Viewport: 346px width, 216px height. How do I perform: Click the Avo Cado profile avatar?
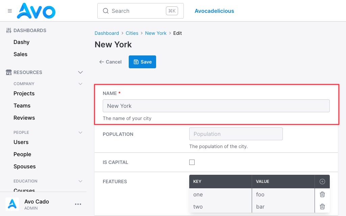coord(12,204)
